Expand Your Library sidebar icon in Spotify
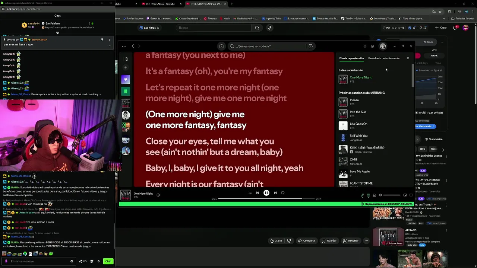The image size is (477, 268). (126, 59)
